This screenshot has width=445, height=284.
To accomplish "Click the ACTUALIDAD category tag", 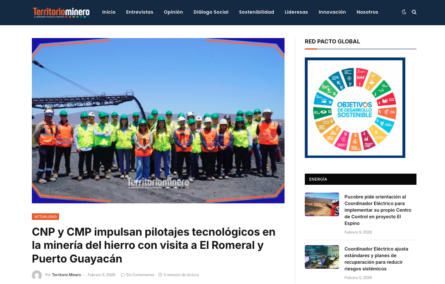I will [45, 217].
